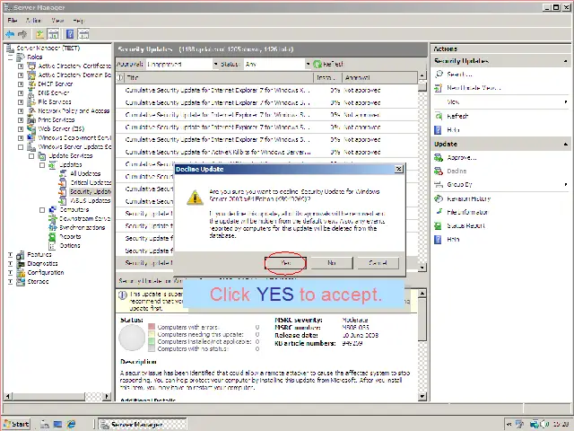The height and width of the screenshot is (431, 574).
Task: Collapse the Windows Server Update Services node
Action: [x=21, y=146]
